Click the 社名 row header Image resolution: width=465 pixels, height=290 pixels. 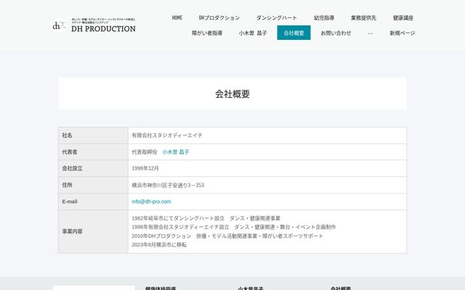pos(94,136)
